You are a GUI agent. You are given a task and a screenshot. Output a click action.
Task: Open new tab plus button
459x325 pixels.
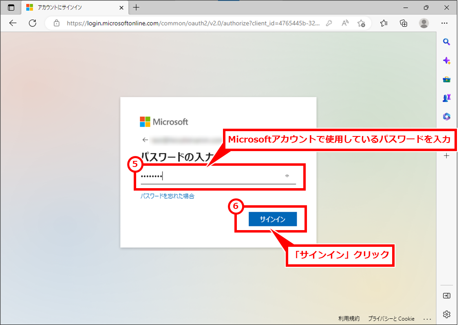point(136,8)
